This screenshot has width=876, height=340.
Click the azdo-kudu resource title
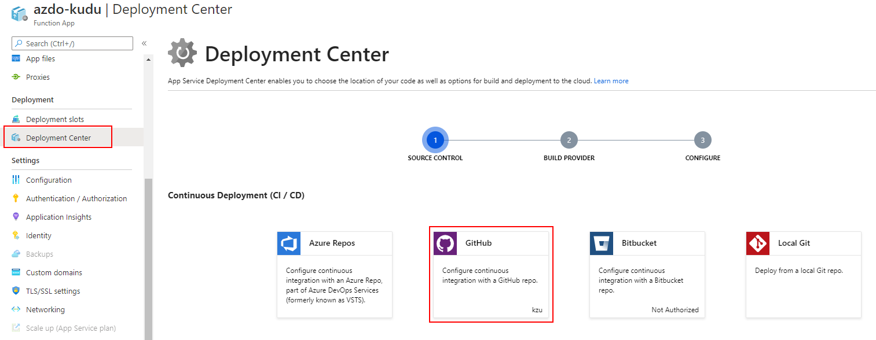point(67,10)
